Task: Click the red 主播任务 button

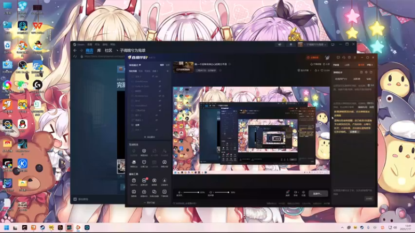Action: pos(313,57)
